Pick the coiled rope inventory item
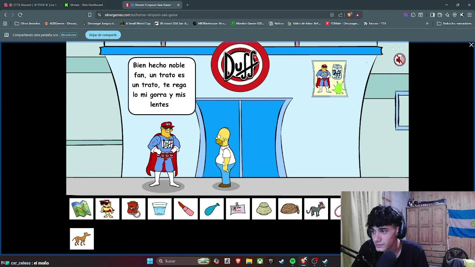This screenshot has width=475, height=267. 290,209
